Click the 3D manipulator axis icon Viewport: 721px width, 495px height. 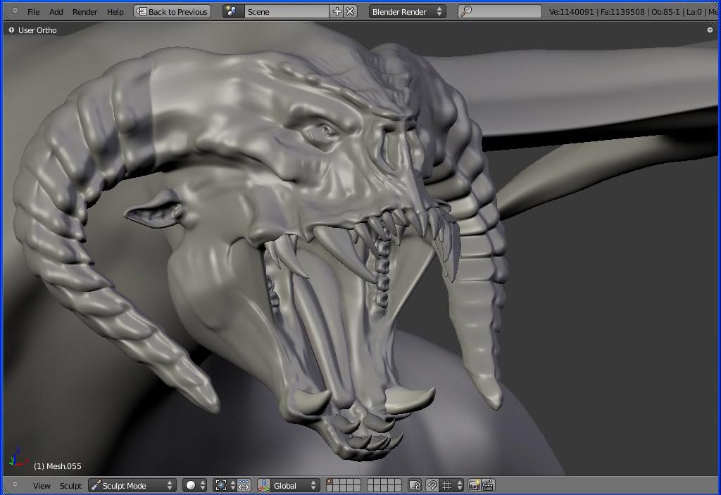click(x=264, y=485)
